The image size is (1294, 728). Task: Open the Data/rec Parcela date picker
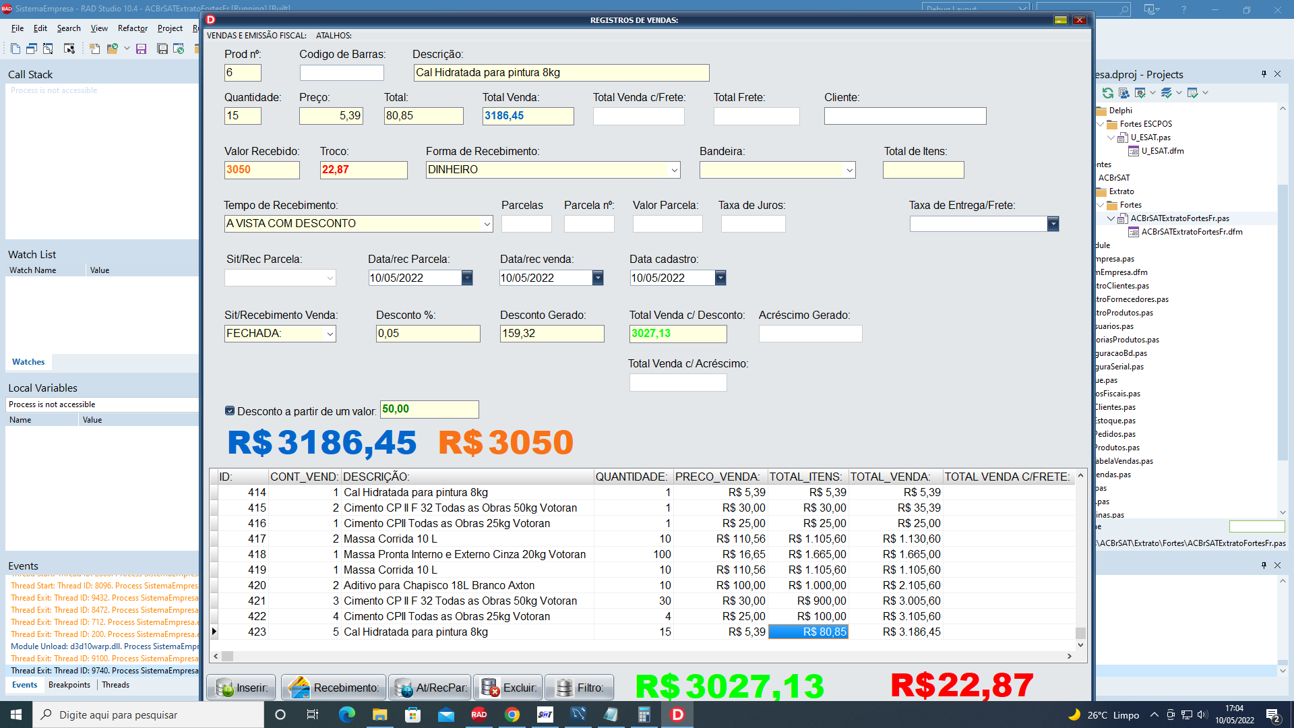(467, 278)
